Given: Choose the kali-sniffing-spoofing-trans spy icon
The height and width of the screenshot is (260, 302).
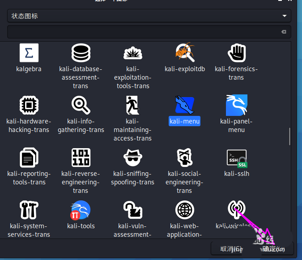Looking at the screenshot, I should (x=133, y=158).
